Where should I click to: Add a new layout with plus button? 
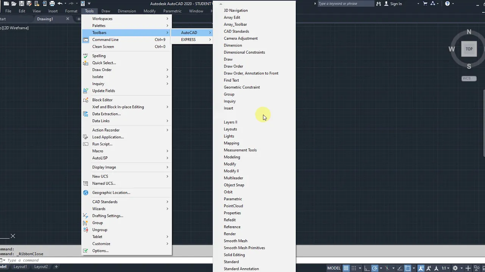pos(56,267)
